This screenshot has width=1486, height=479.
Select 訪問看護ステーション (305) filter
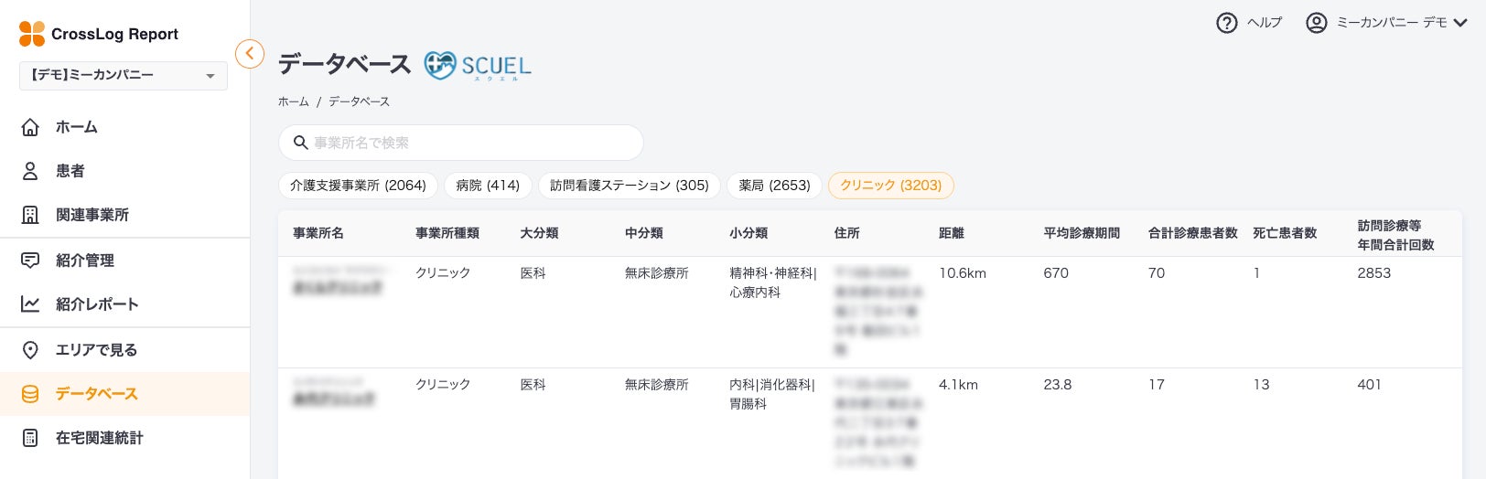click(x=629, y=186)
